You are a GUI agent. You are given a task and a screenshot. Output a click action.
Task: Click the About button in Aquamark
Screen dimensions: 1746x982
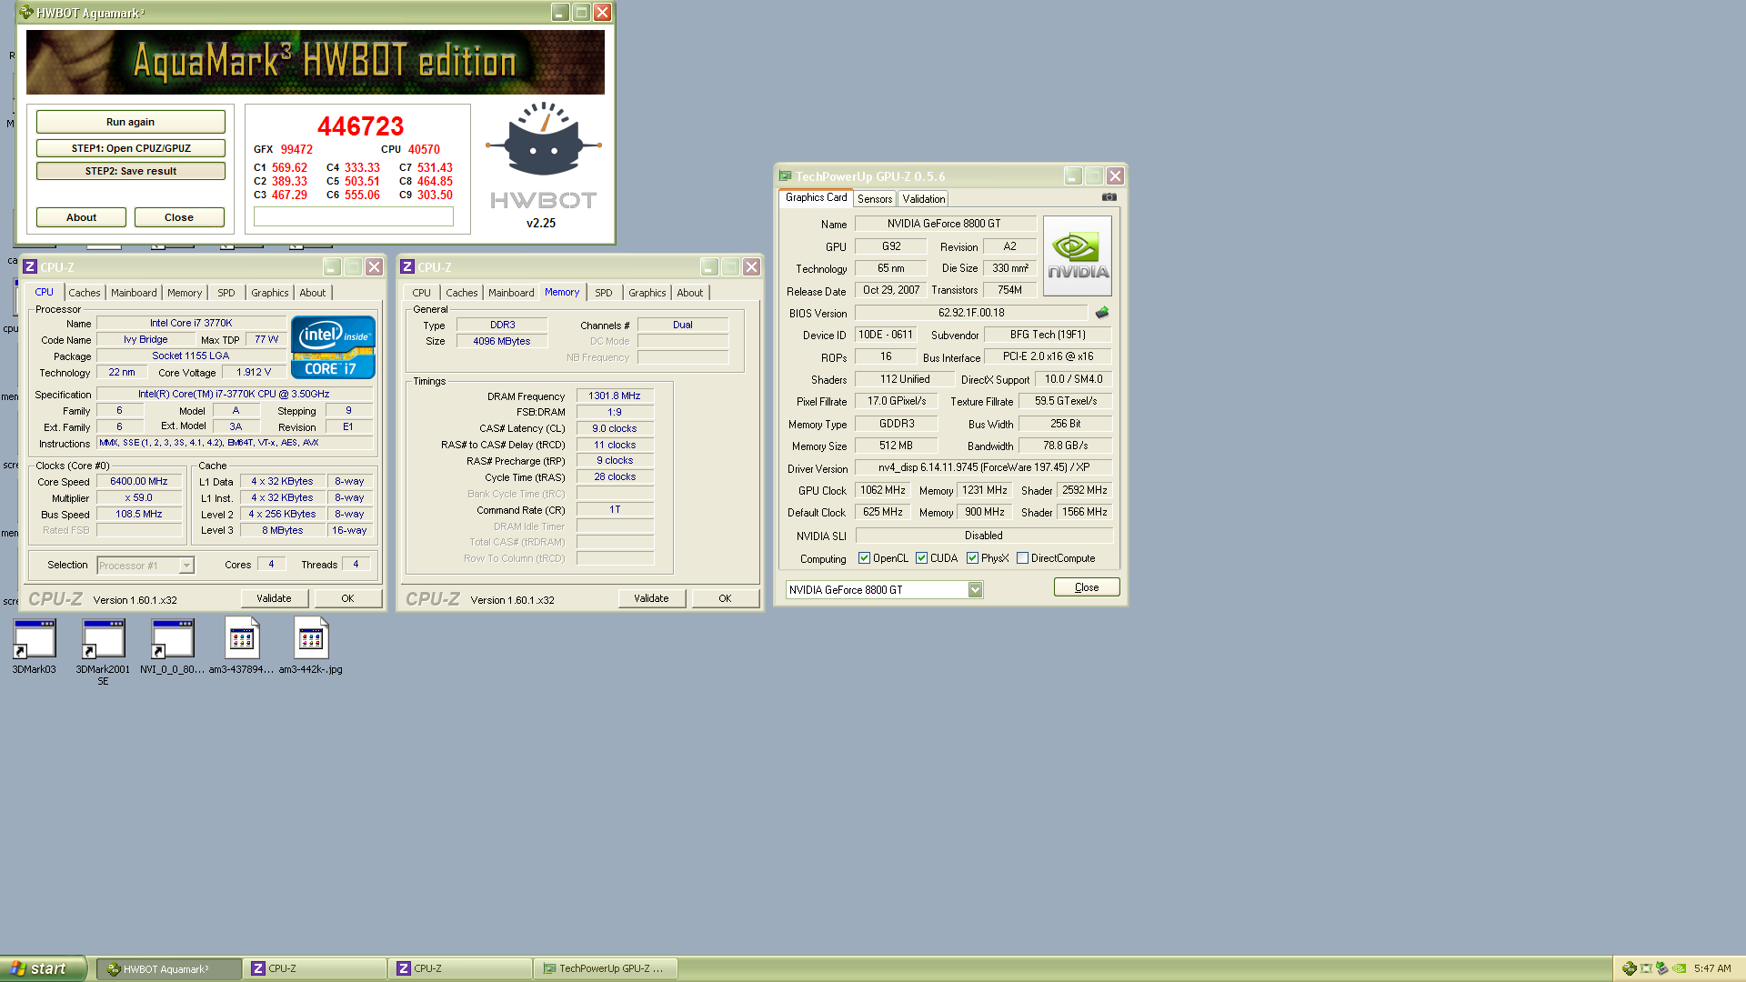[x=81, y=217]
